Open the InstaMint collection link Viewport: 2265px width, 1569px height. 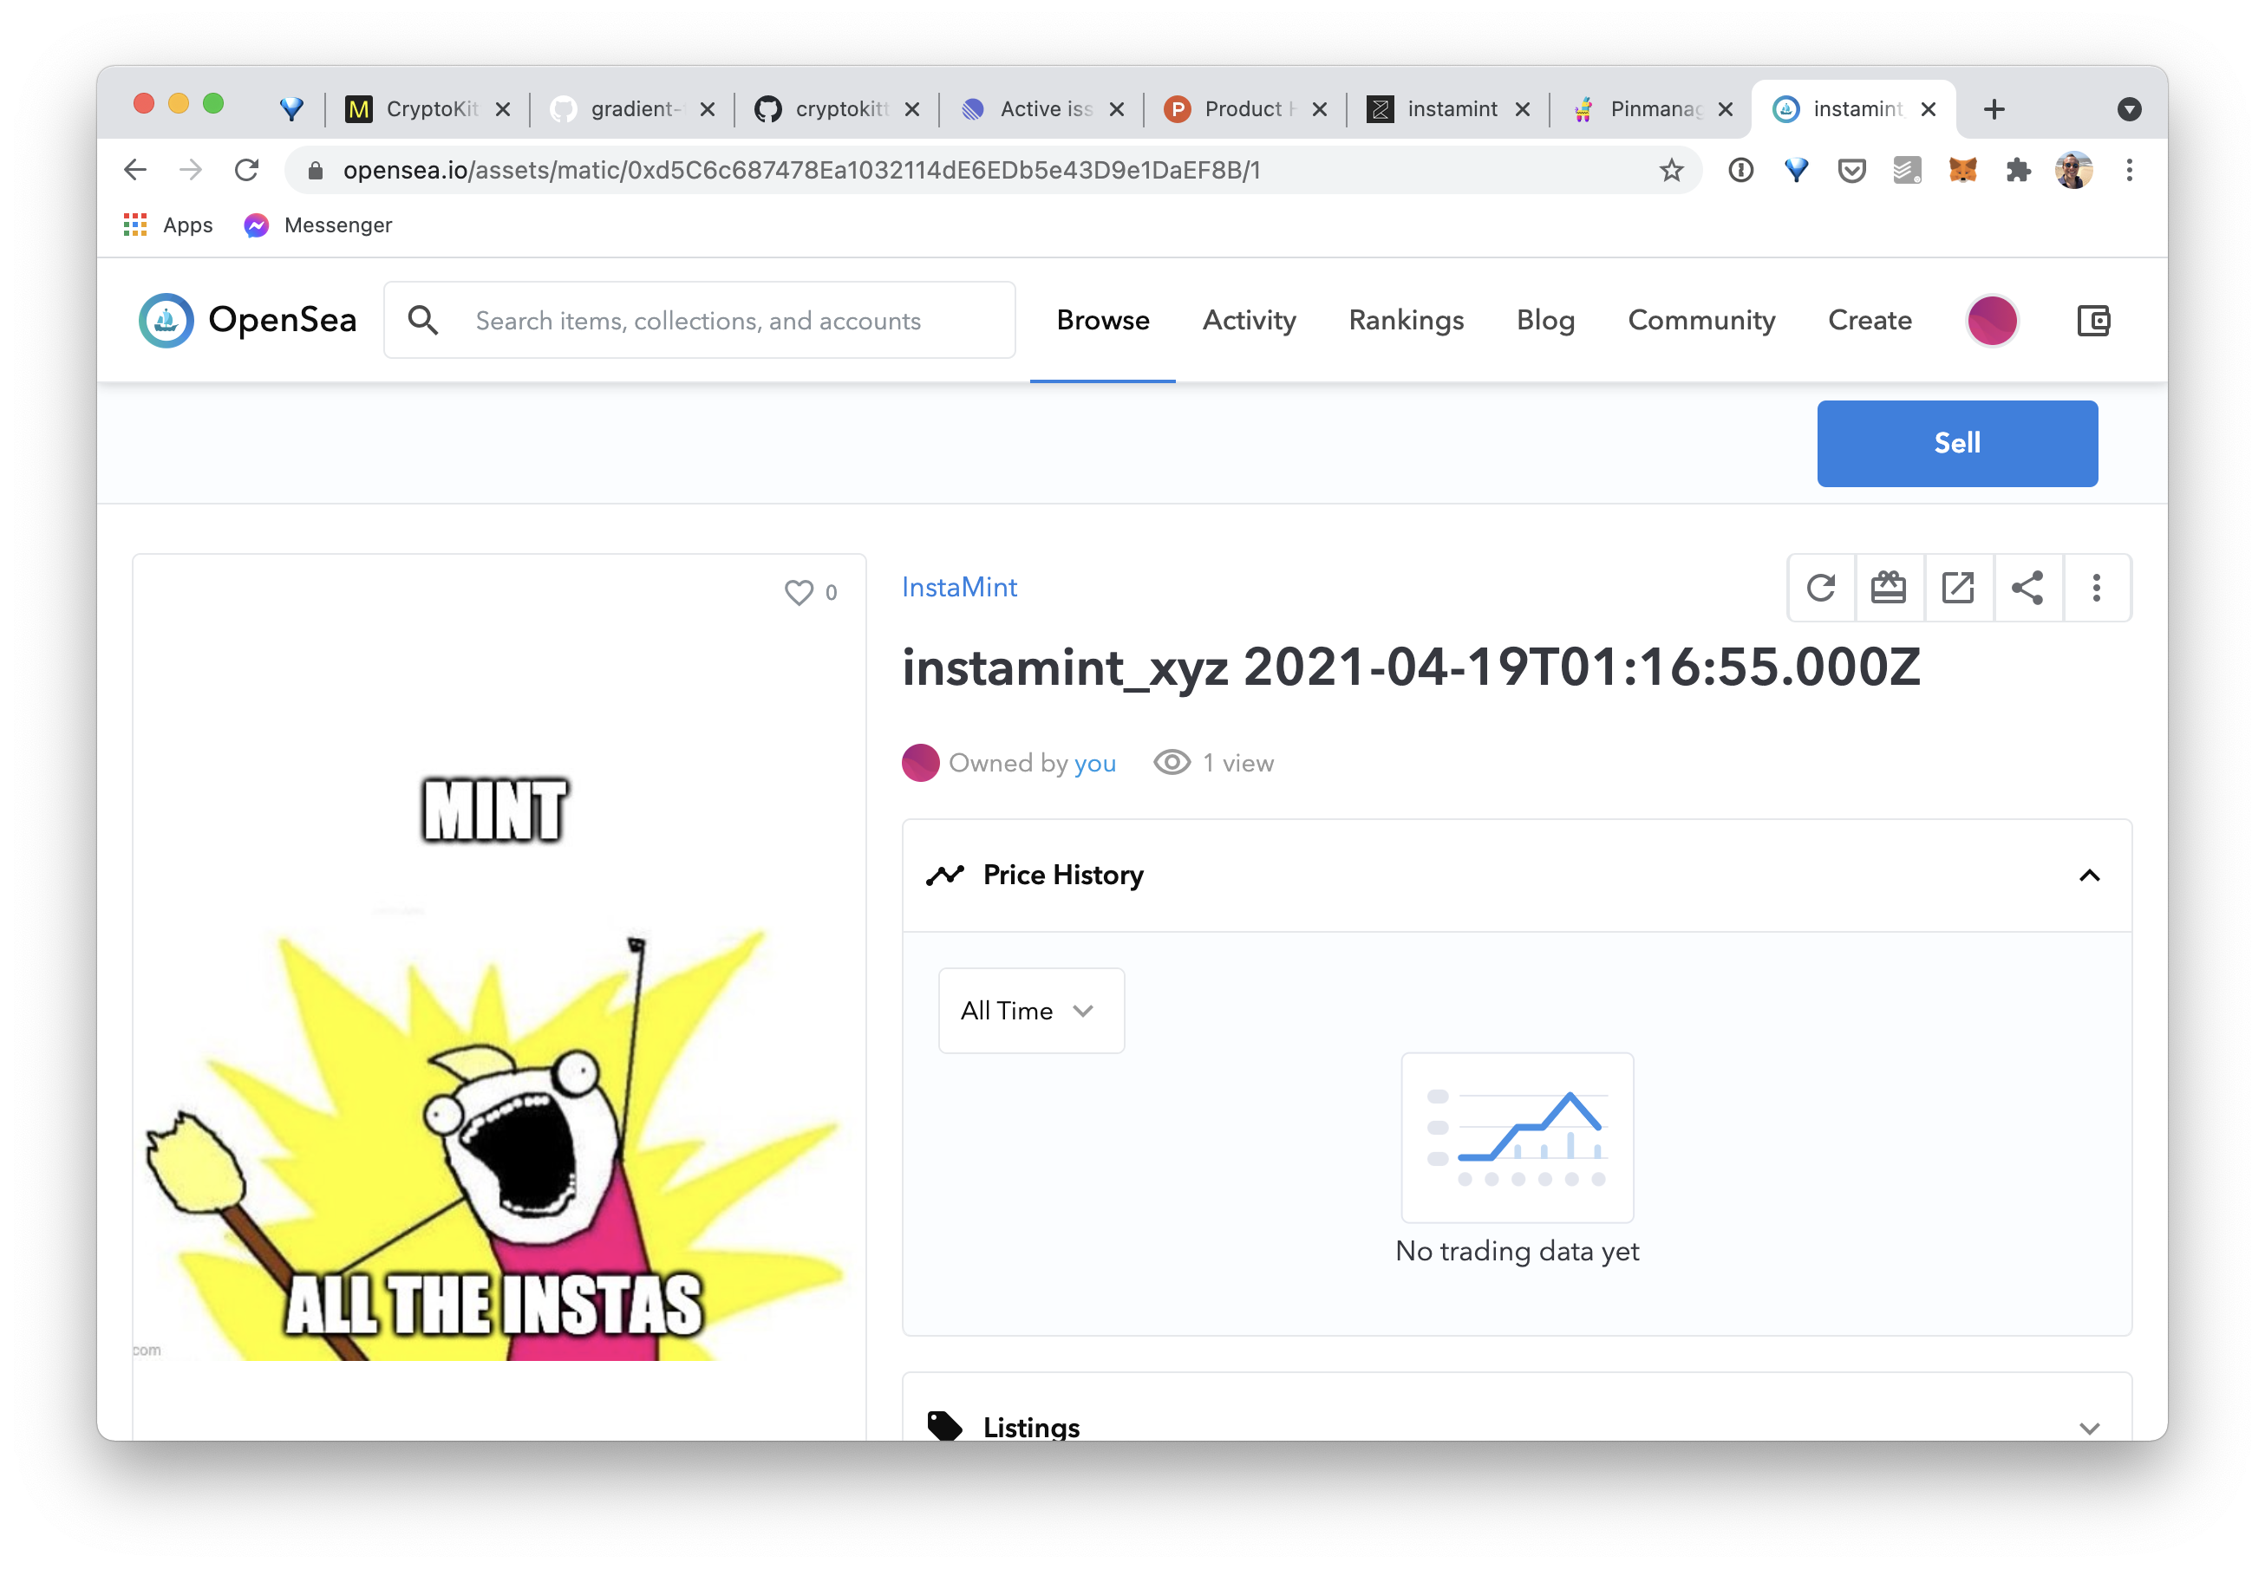(959, 587)
